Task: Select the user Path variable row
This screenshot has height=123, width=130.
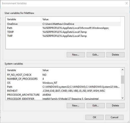Action: [x=63, y=28]
